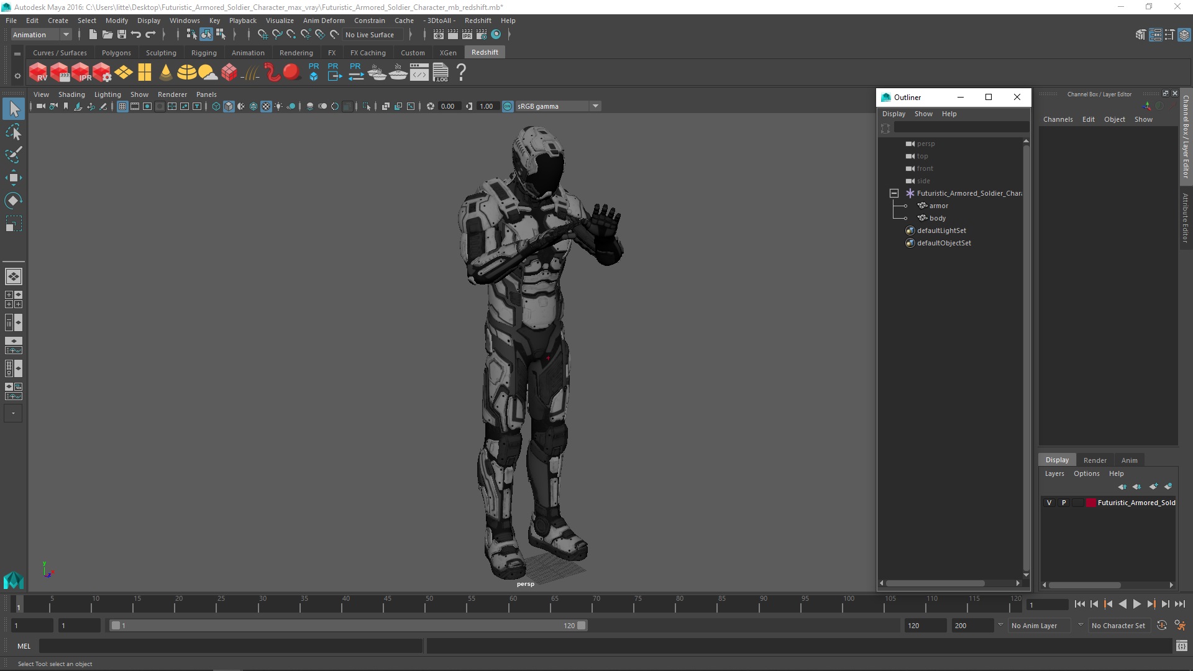Image resolution: width=1193 pixels, height=671 pixels.
Task: Play animation forward
Action: (x=1136, y=604)
